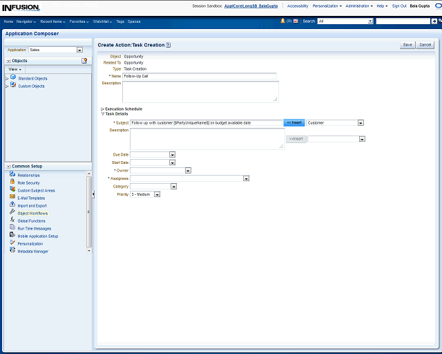442x354 pixels.
Task: Click the new object icon in Objects panel
Action: [x=84, y=61]
